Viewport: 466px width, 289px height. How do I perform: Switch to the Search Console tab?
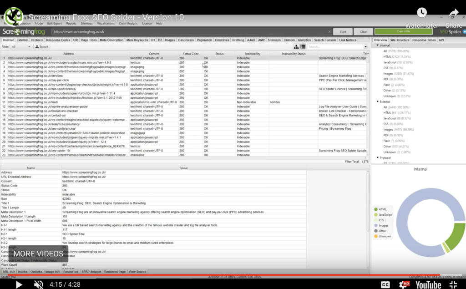tap(325, 40)
